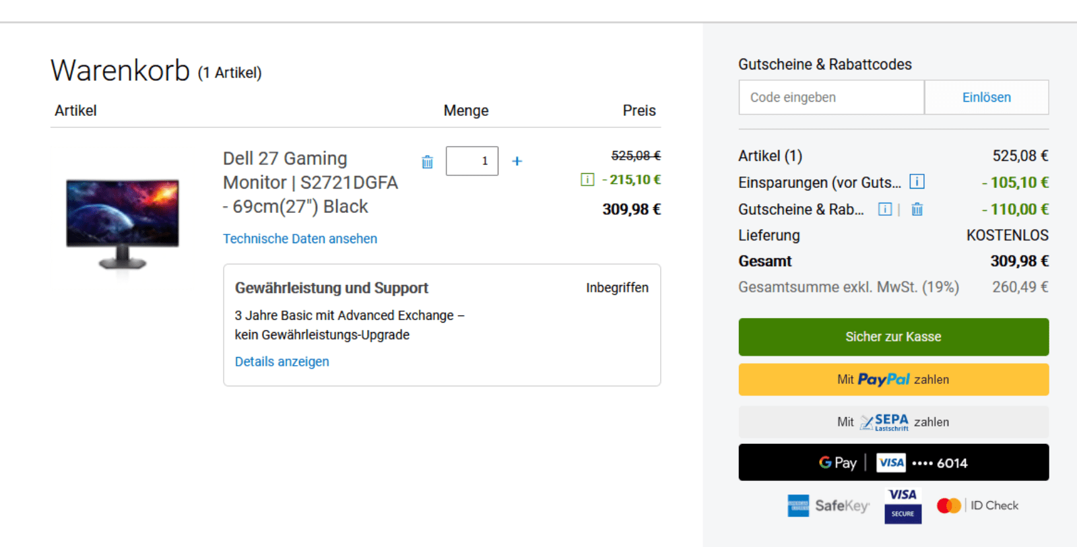
Task: Pay with SEPA Lastschrift button
Action: (x=893, y=422)
